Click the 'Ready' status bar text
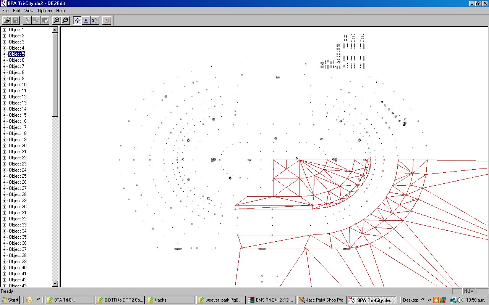489x305 pixels. (x=7, y=291)
